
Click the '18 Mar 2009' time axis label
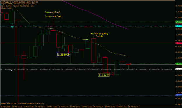coord(5,107)
